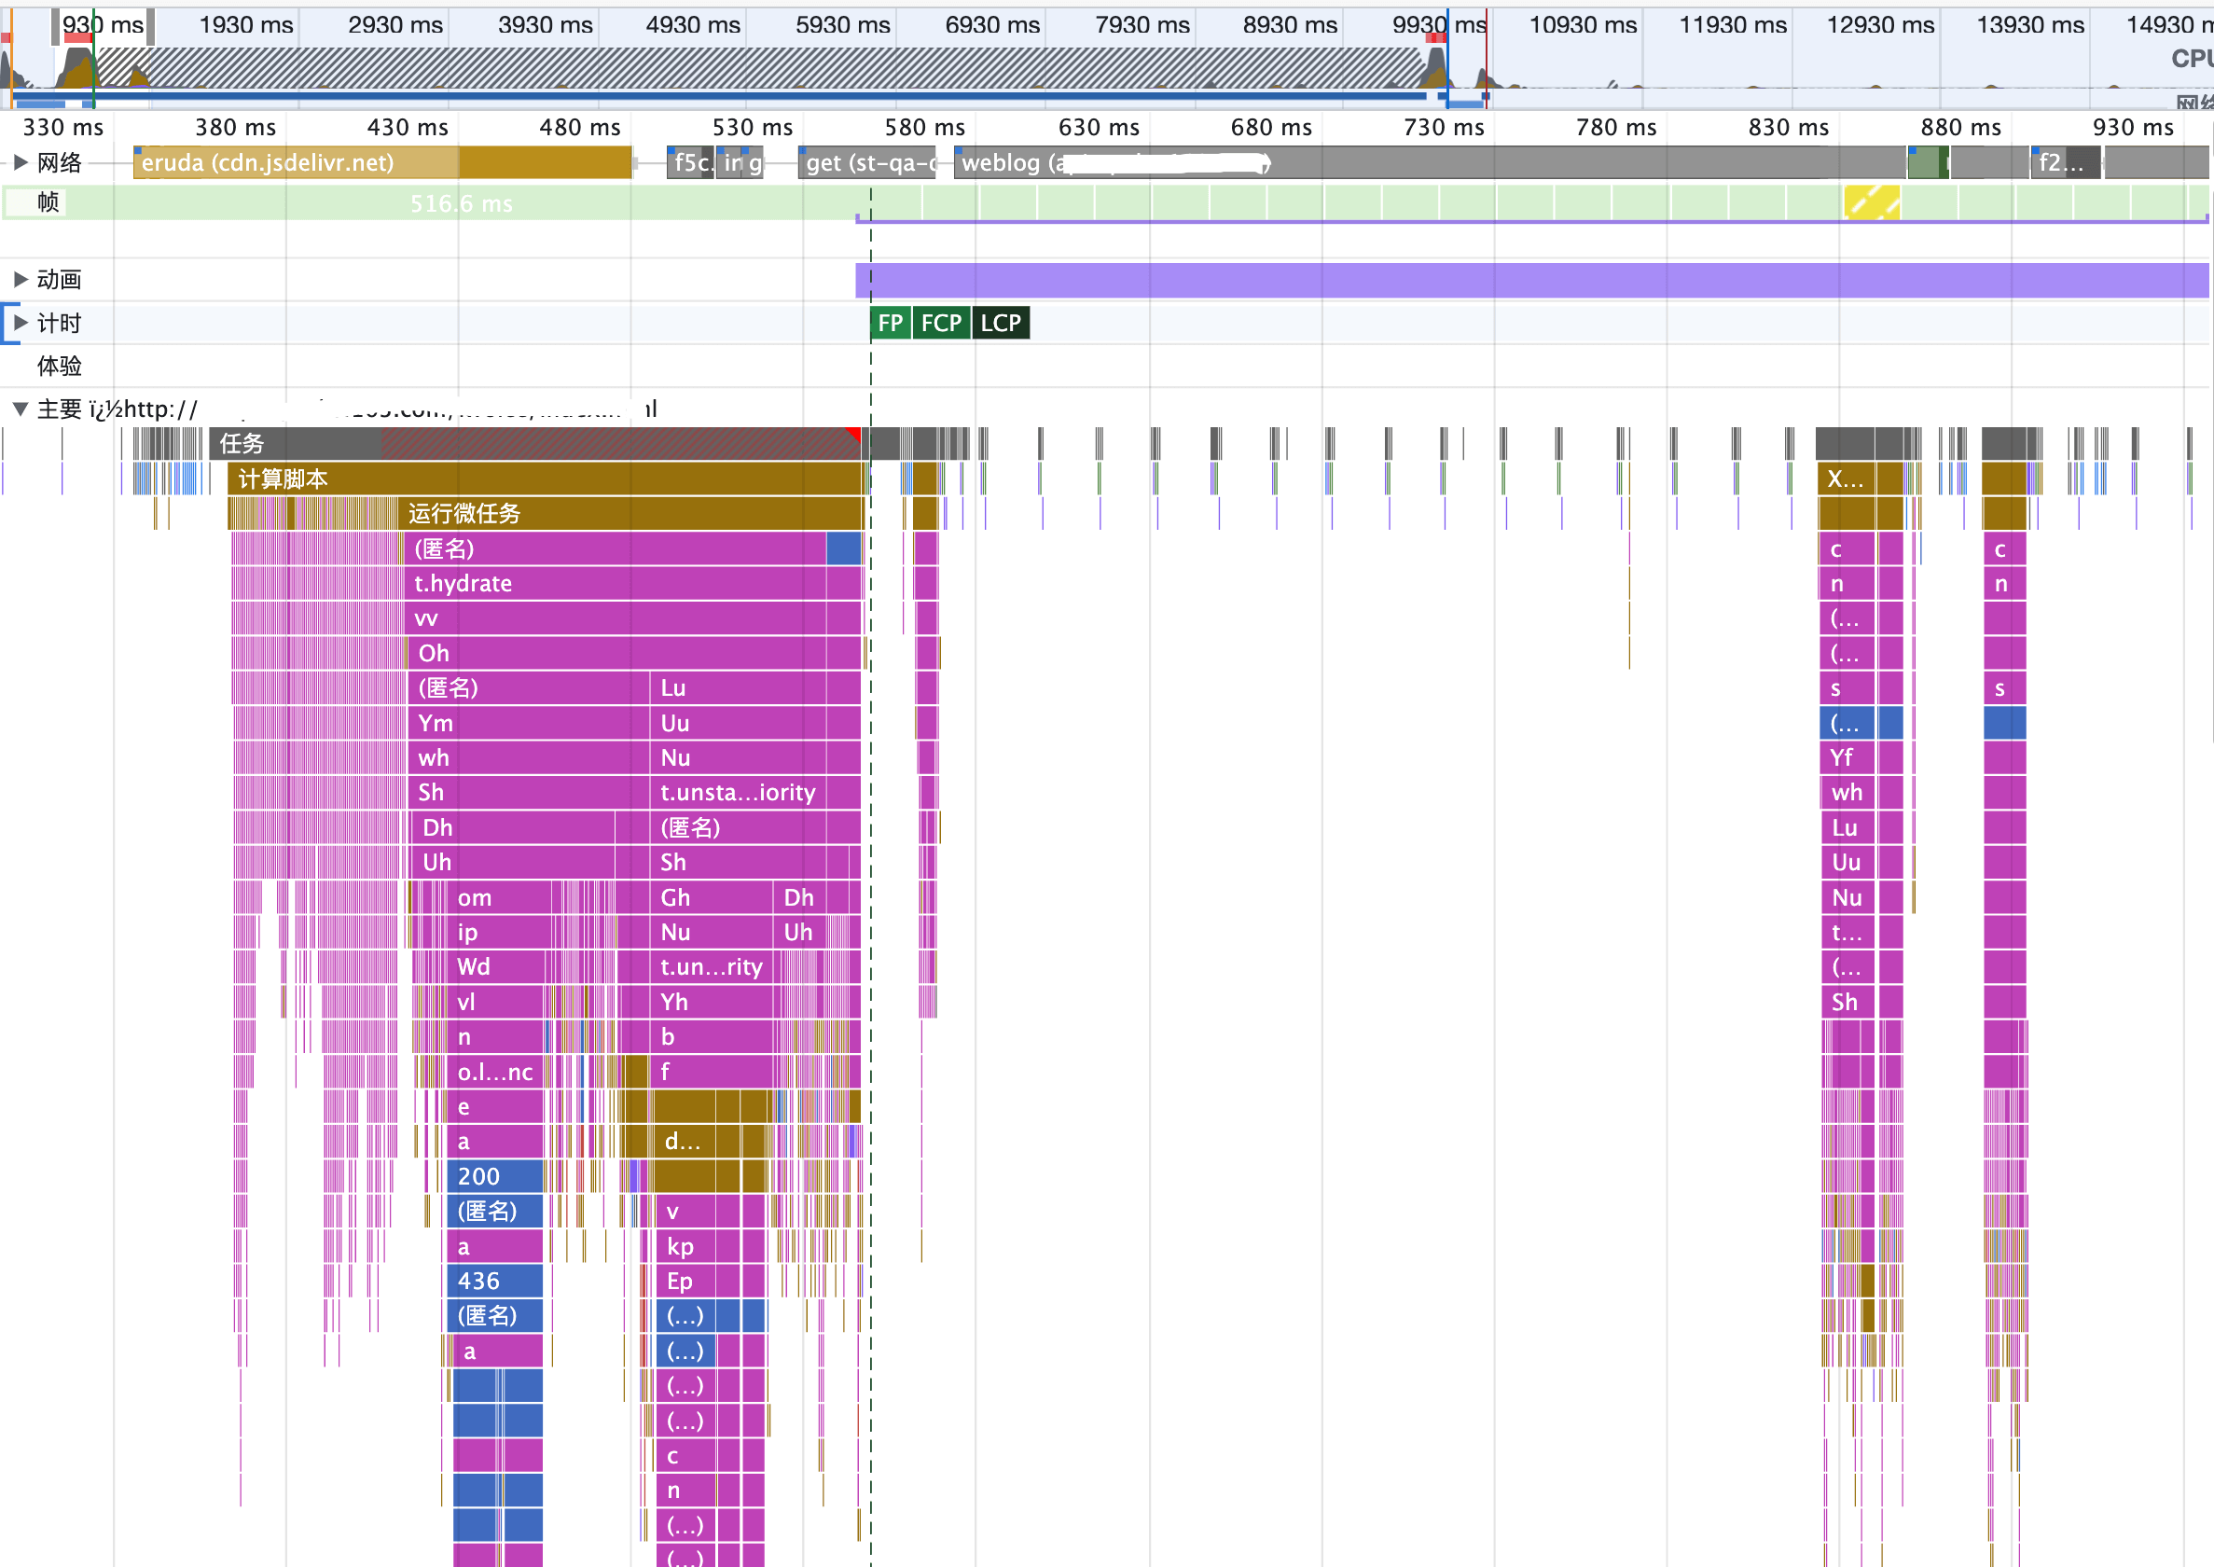Image resolution: width=2214 pixels, height=1567 pixels.
Task: Expand the 网络 track
Action: (x=21, y=162)
